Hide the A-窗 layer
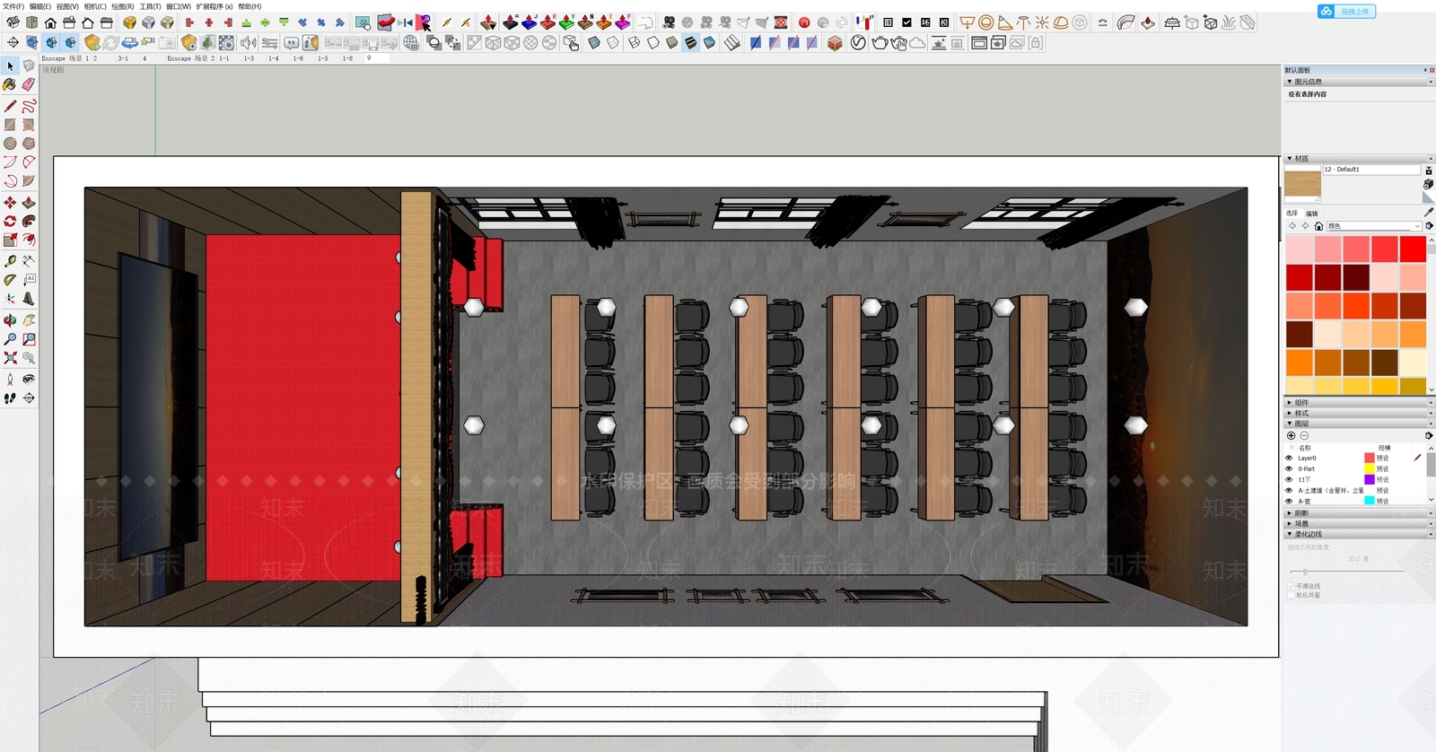Image resolution: width=1436 pixels, height=752 pixels. click(x=1290, y=501)
